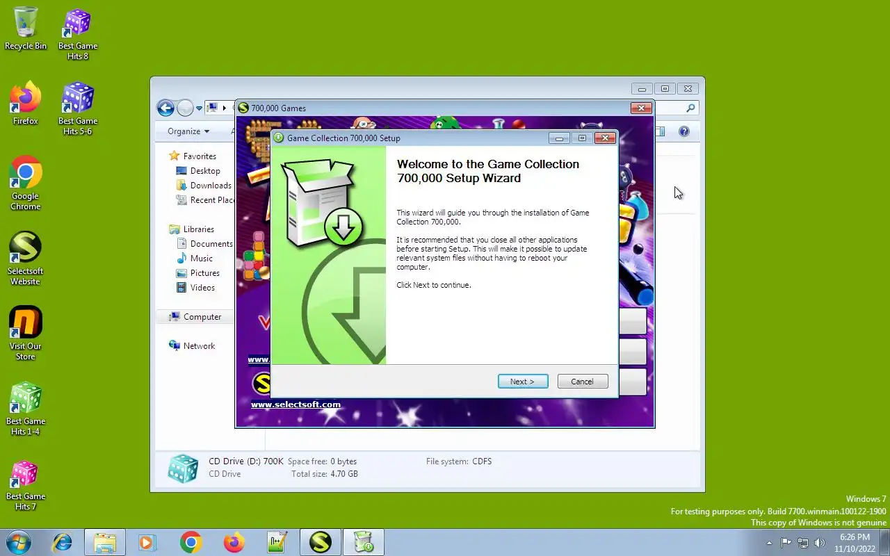The height and width of the screenshot is (556, 890).
Task: Open the Action Center flag icon
Action: 786,543
